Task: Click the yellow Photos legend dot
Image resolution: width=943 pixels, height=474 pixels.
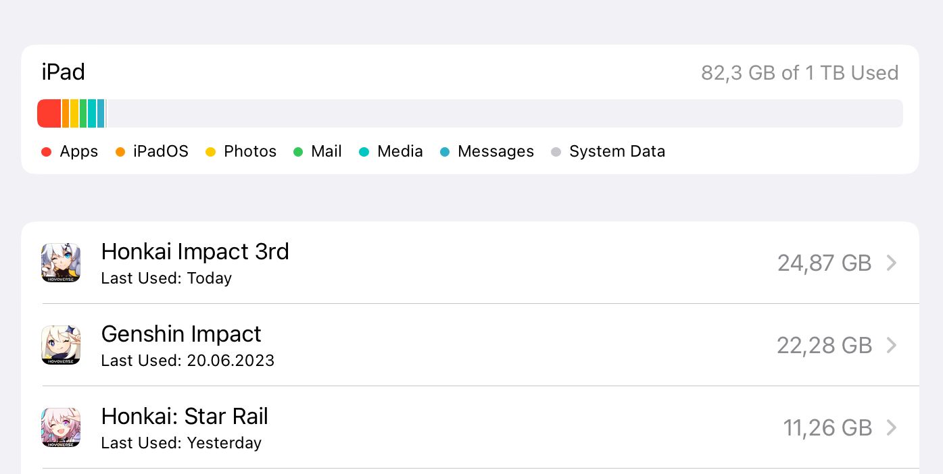Action: coord(211,152)
